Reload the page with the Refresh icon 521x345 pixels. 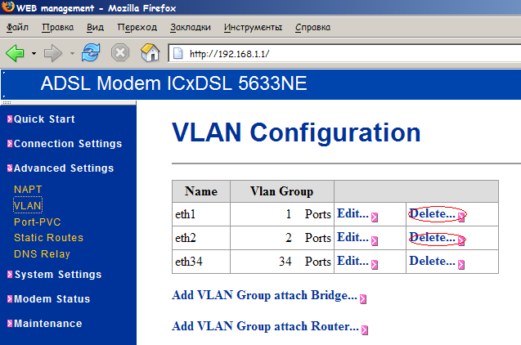tap(91, 52)
